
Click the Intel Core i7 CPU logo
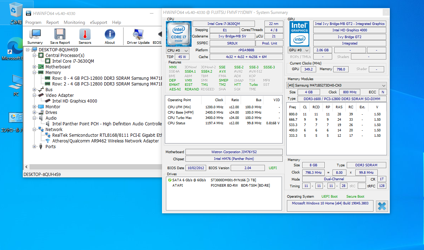coord(178,33)
